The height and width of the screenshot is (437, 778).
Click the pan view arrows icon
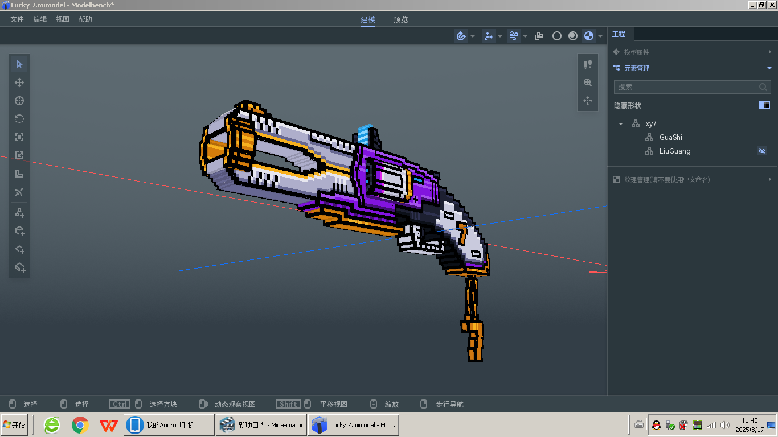click(588, 101)
